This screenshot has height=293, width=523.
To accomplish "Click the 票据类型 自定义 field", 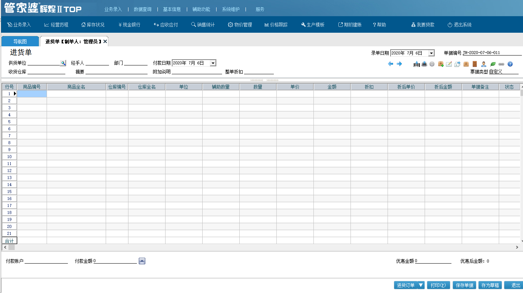I will click(x=504, y=72).
